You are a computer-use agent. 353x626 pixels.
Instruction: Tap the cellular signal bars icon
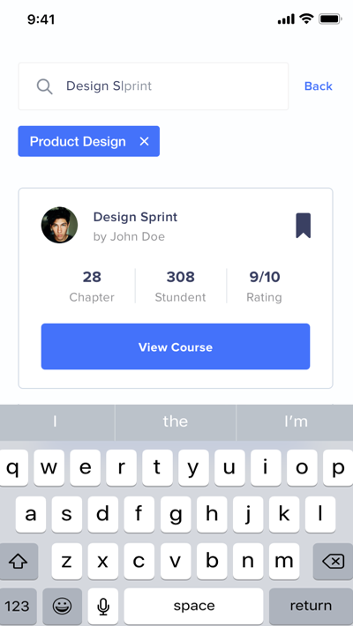pyautogui.click(x=286, y=19)
